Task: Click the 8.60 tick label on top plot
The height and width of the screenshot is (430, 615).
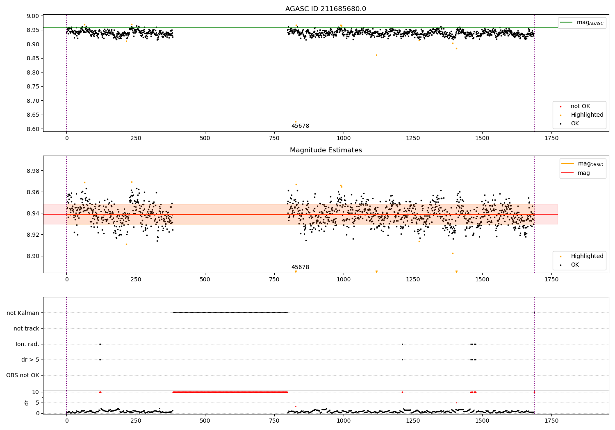Action: [x=33, y=129]
